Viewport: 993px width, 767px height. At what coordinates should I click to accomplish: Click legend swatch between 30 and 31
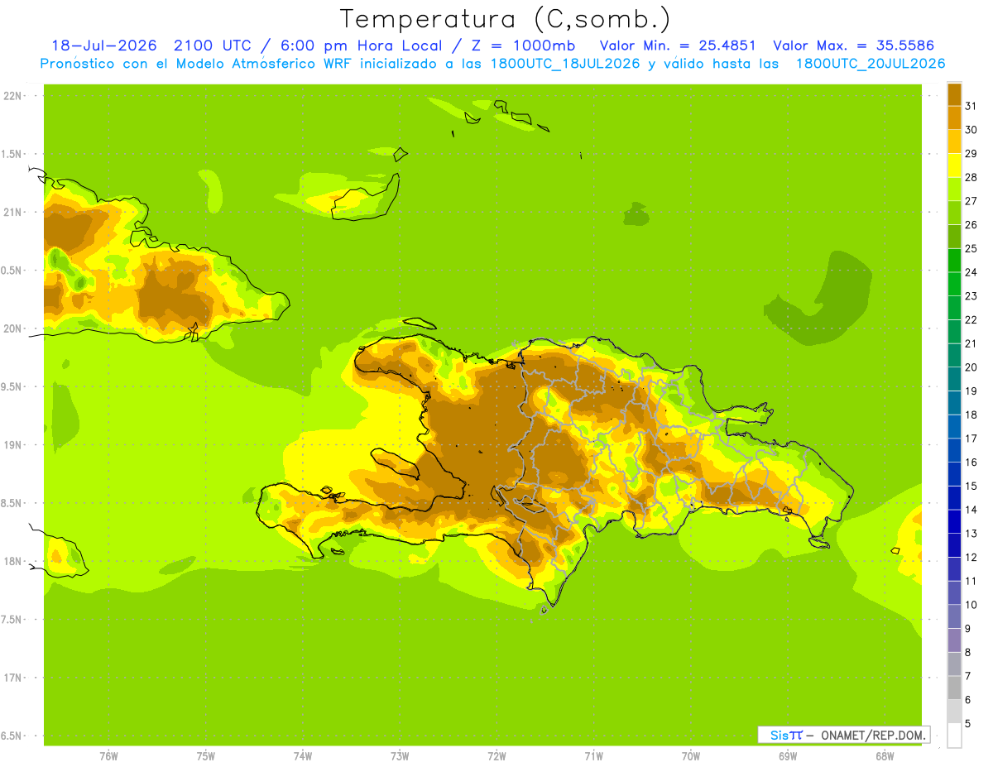pyautogui.click(x=954, y=117)
